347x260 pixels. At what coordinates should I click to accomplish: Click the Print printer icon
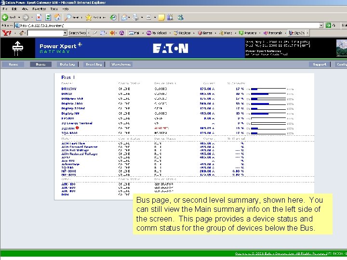(135, 17)
